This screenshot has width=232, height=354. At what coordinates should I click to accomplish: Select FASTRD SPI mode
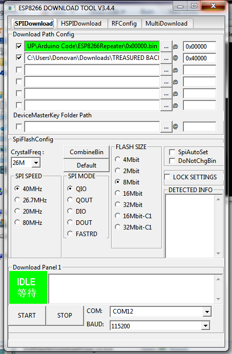coord(82,234)
